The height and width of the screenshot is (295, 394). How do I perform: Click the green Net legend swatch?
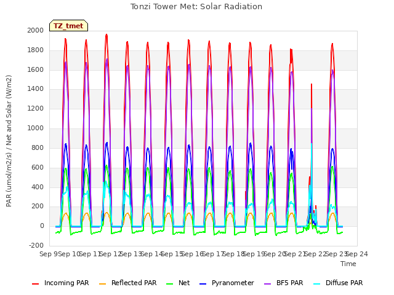(170, 284)
